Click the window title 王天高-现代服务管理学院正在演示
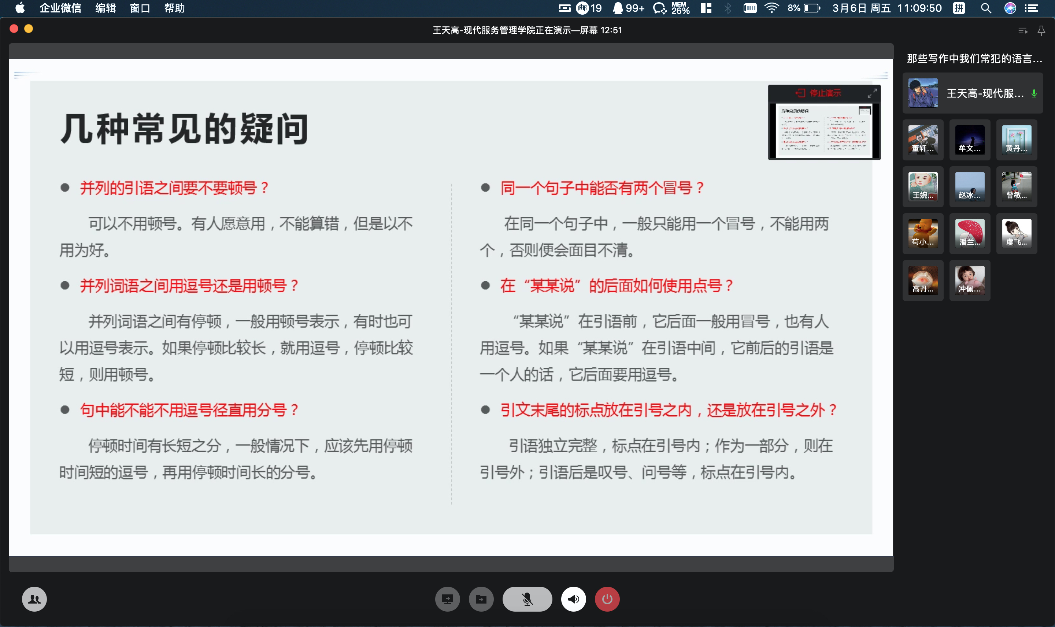Image resolution: width=1055 pixels, height=627 pixels. click(x=527, y=30)
